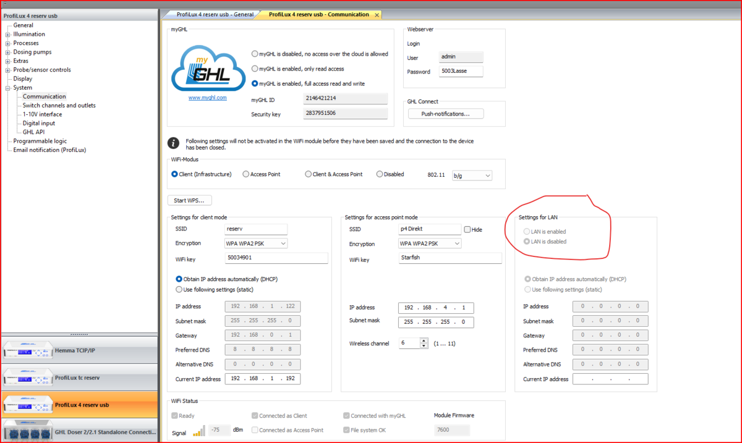742x443 pixels.
Task: Select the GHL Doser 2/2.1 Standalone device
Action: [x=80, y=431]
